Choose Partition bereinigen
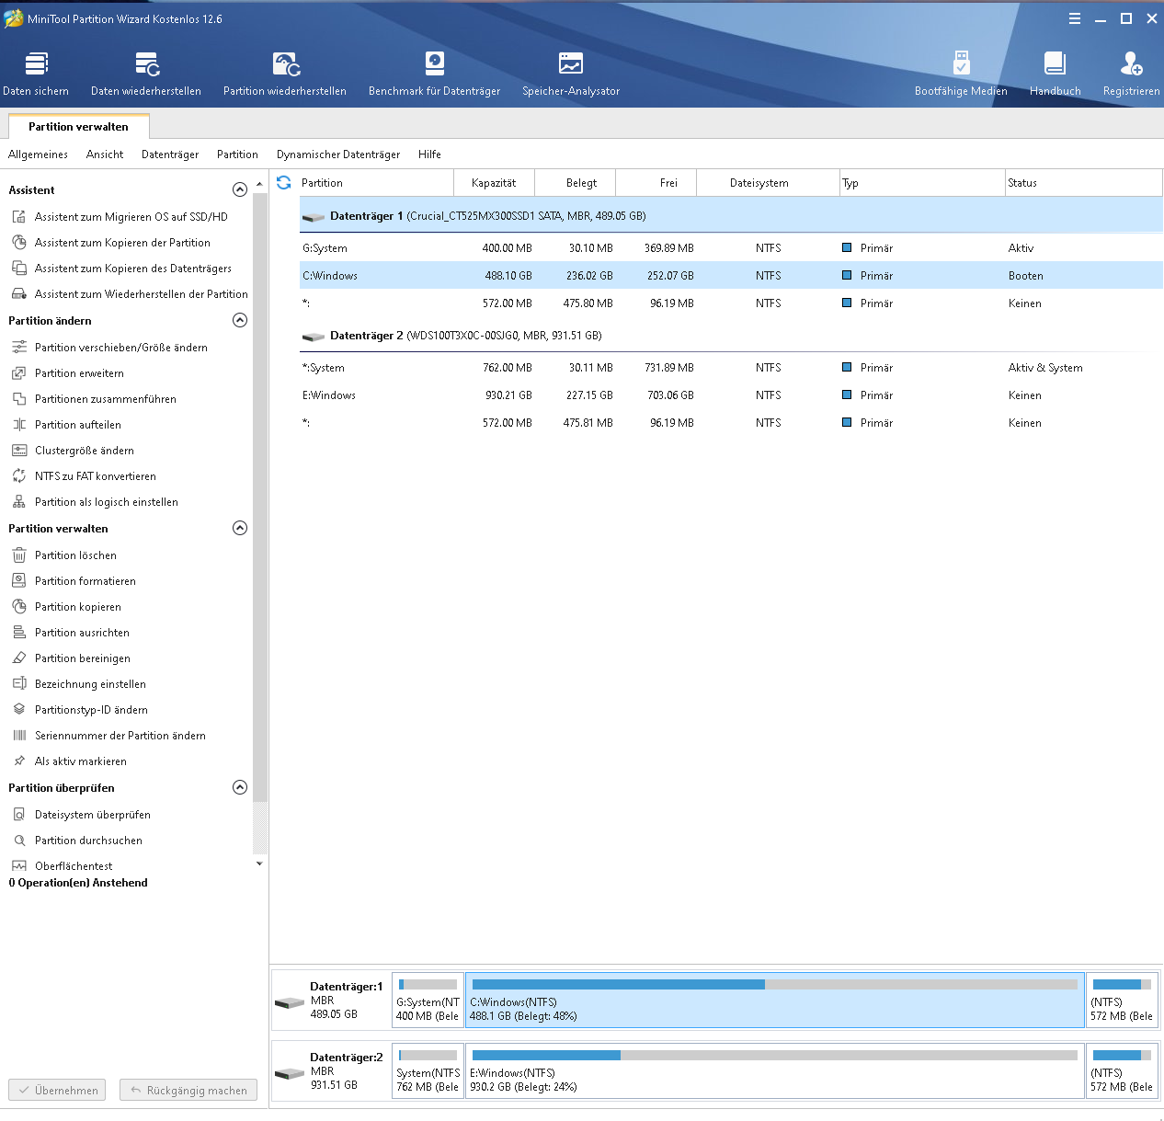This screenshot has height=1121, width=1164. pos(82,658)
